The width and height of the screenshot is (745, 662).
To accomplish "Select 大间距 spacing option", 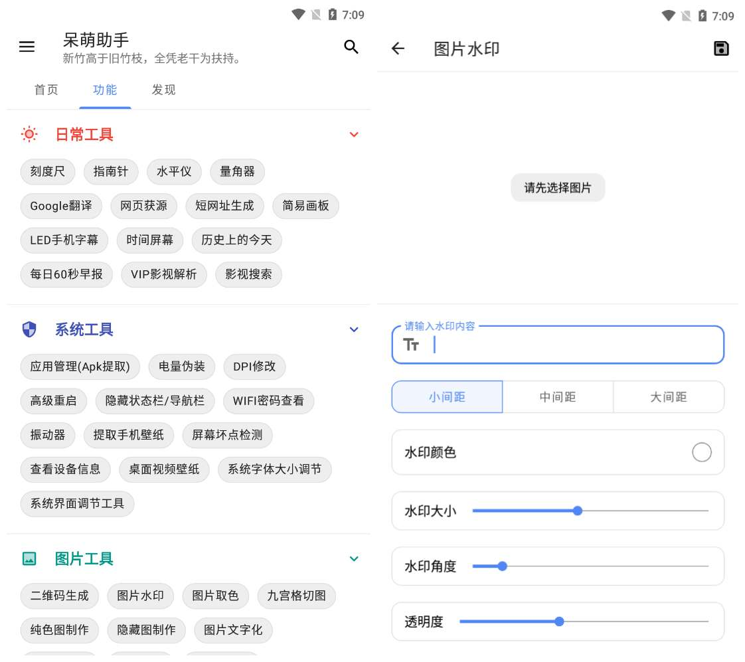I will click(x=669, y=396).
